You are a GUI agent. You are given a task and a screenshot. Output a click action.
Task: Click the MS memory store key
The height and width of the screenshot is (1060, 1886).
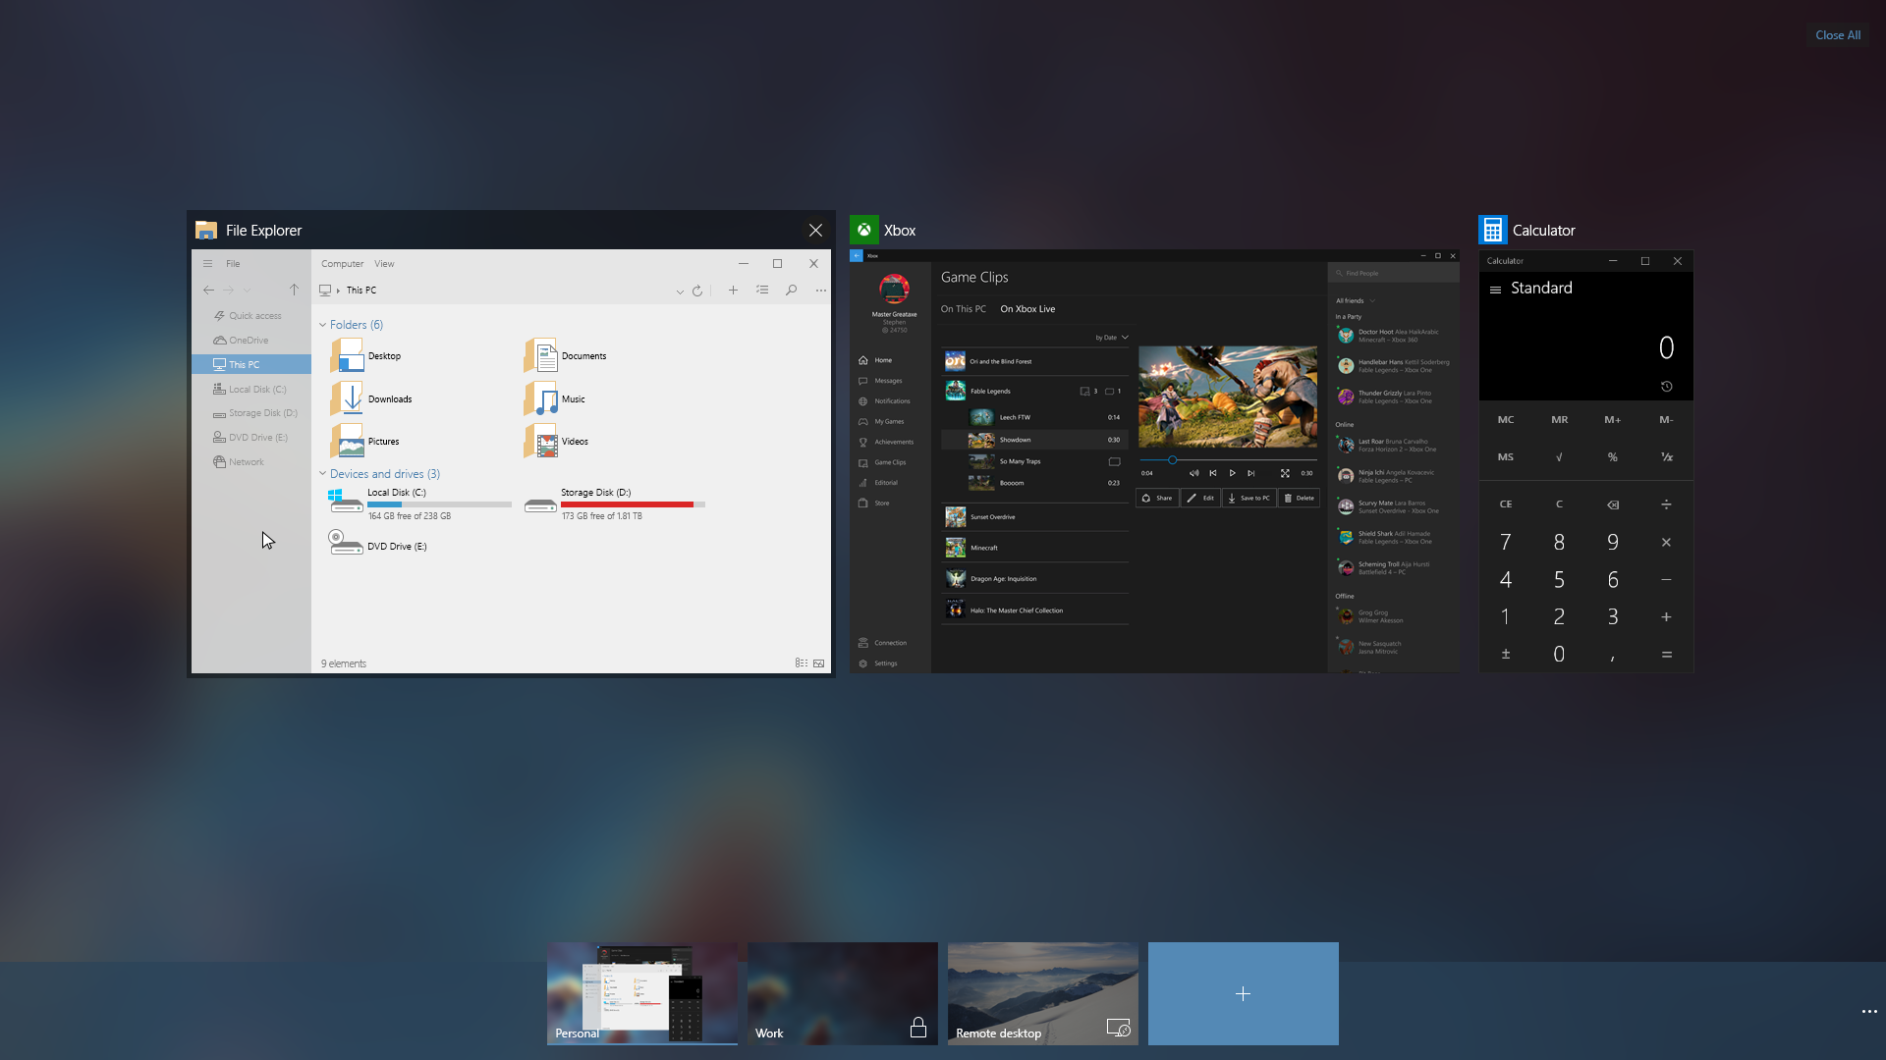point(1506,457)
